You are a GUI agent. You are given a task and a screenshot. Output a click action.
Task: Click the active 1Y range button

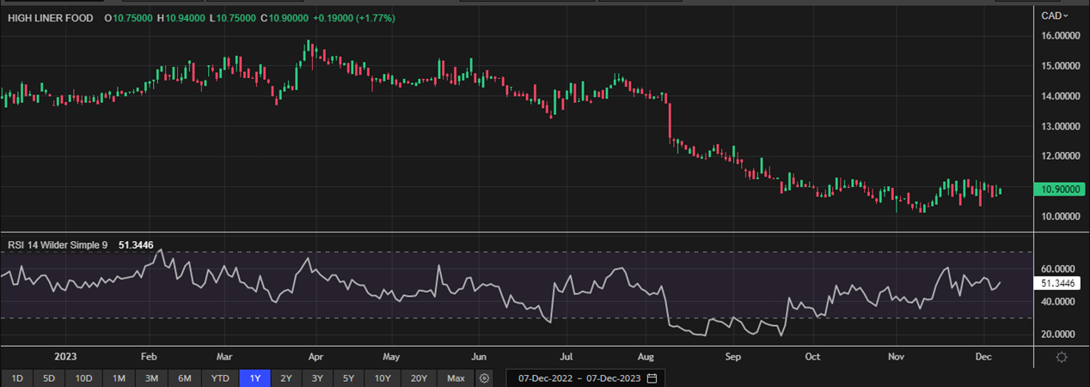click(254, 378)
